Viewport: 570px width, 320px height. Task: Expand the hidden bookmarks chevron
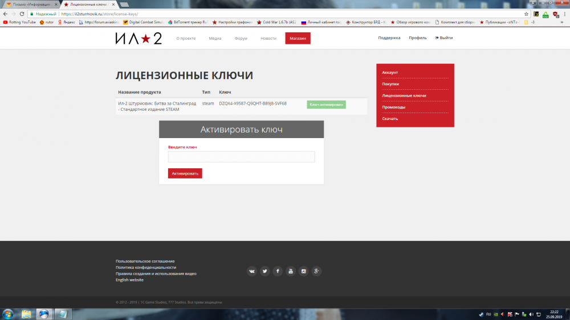pyautogui.click(x=561, y=22)
